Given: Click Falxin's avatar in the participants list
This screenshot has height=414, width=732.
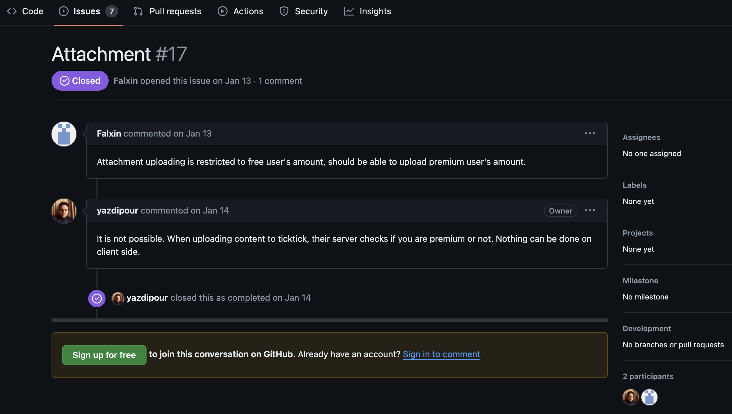Looking at the screenshot, I should [x=649, y=397].
